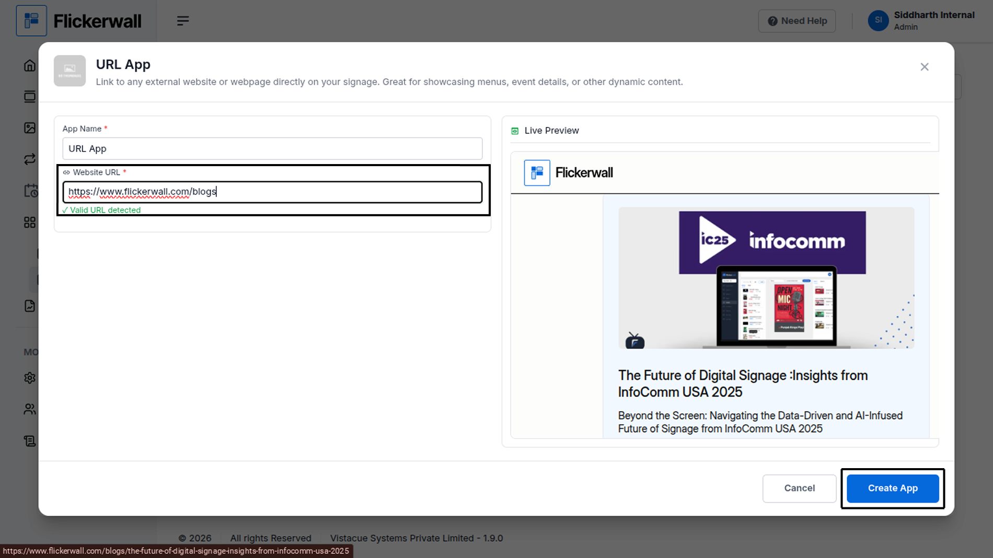The height and width of the screenshot is (558, 993).
Task: Click the SI user avatar
Action: coord(878,21)
